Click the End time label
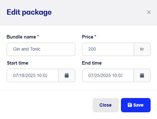The height and width of the screenshot is (119, 157). click(92, 63)
